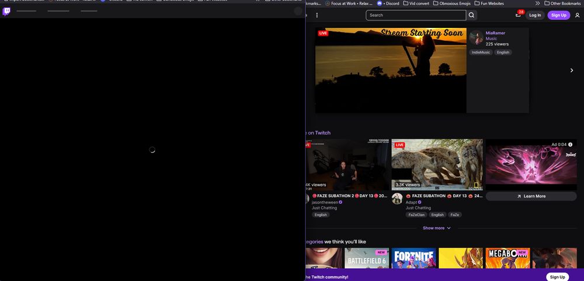Select the English tag under jasontheween
The height and width of the screenshot is (281, 584).
point(320,215)
